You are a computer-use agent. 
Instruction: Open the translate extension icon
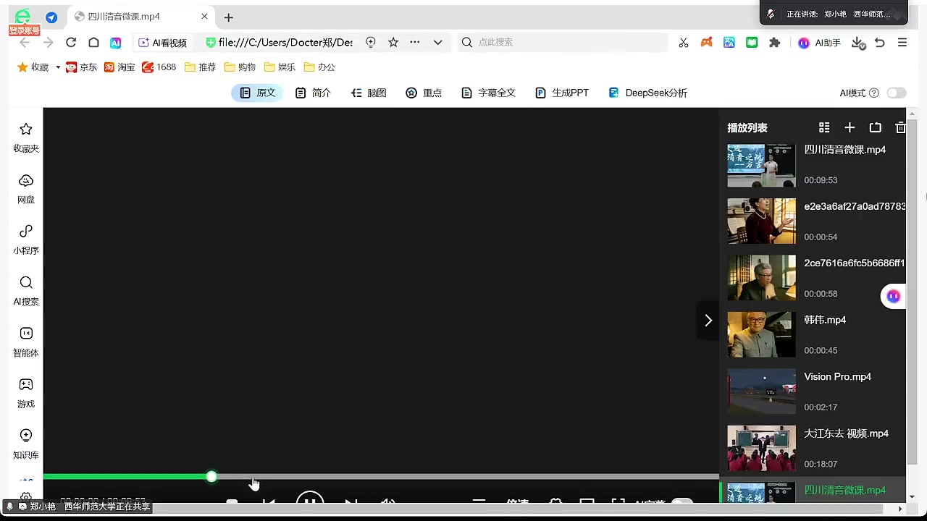tap(729, 43)
